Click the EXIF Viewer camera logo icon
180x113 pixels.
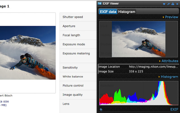100,4
